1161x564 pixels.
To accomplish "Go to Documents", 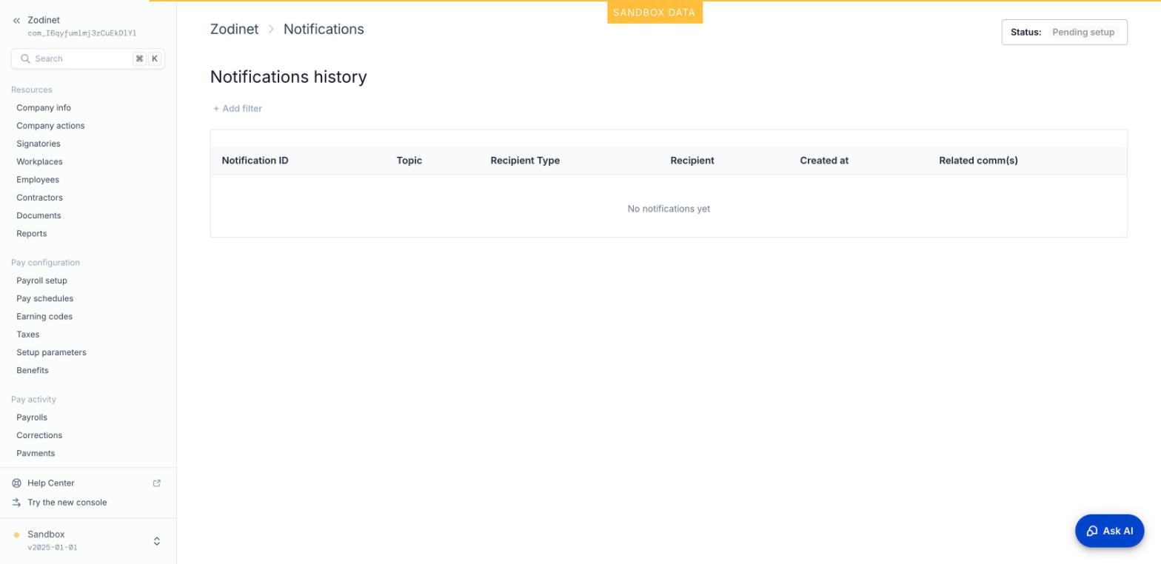I will [x=39, y=215].
